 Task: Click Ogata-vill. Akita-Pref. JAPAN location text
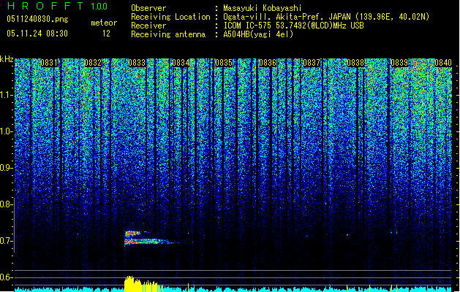point(326,17)
